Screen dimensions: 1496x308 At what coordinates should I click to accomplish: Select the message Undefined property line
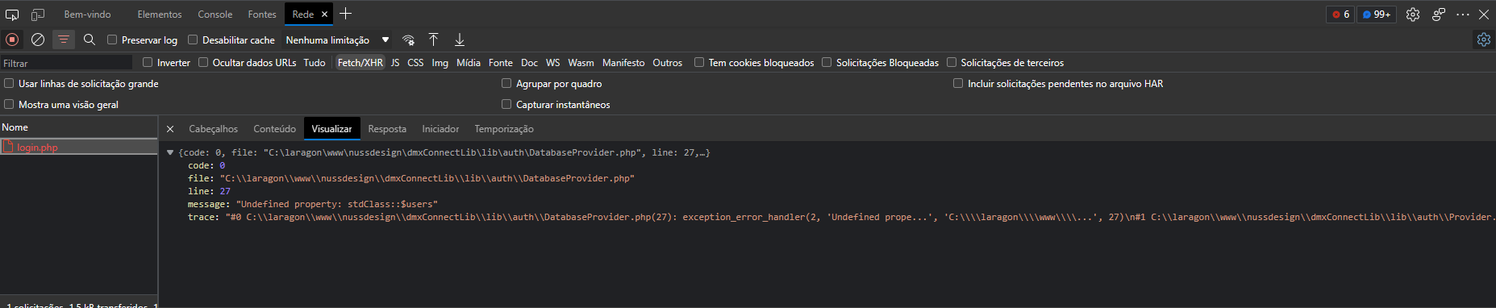(313, 204)
